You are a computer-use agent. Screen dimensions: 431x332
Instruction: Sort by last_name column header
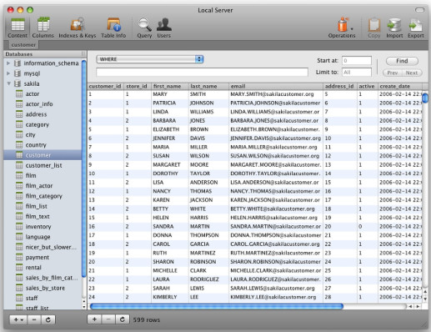coord(208,86)
